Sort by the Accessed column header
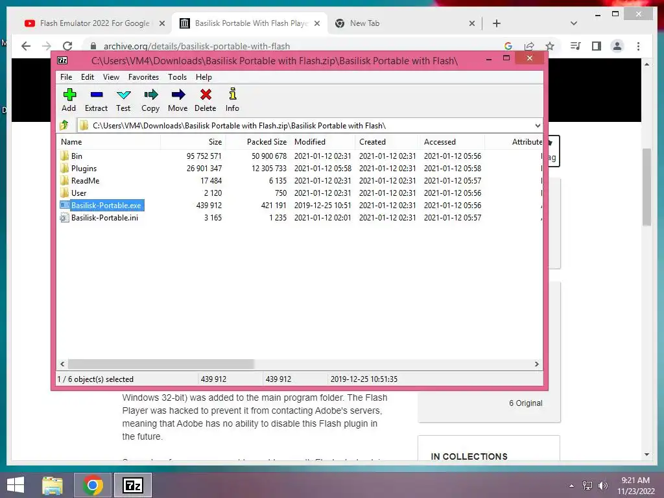This screenshot has width=664, height=498. [x=452, y=142]
